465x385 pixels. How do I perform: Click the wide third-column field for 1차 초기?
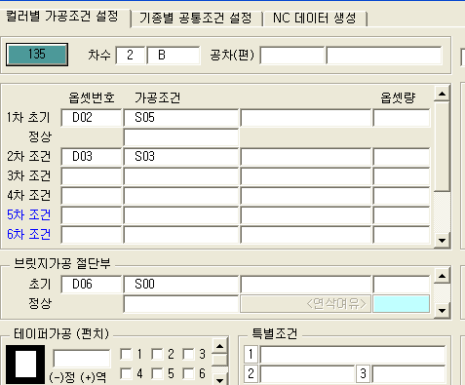point(305,118)
